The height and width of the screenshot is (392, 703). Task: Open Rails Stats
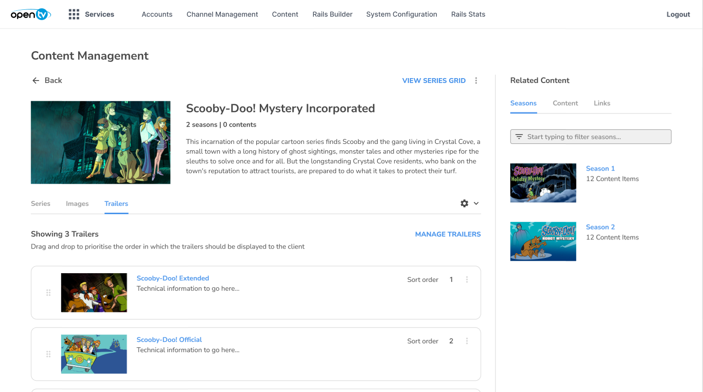pos(468,14)
